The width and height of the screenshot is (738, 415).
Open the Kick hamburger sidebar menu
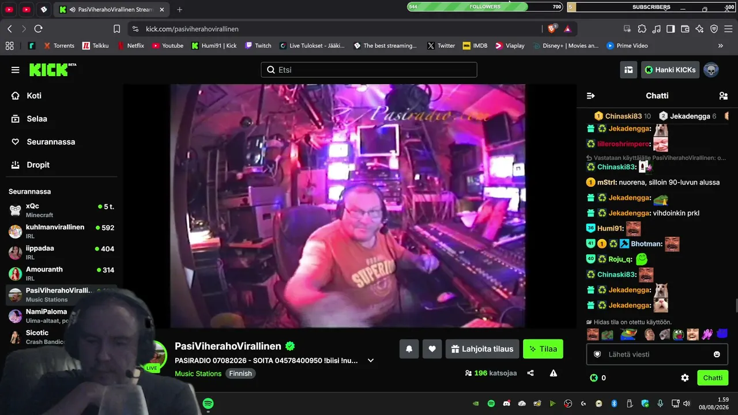click(x=16, y=70)
